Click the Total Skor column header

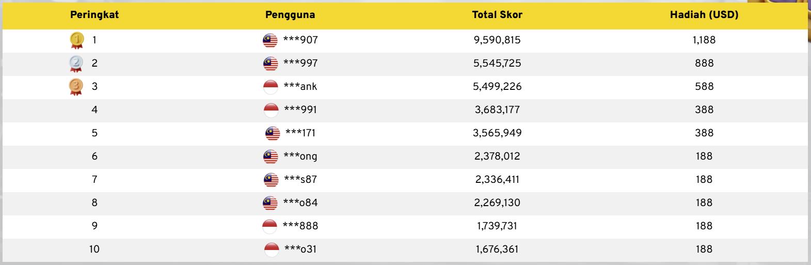(497, 15)
